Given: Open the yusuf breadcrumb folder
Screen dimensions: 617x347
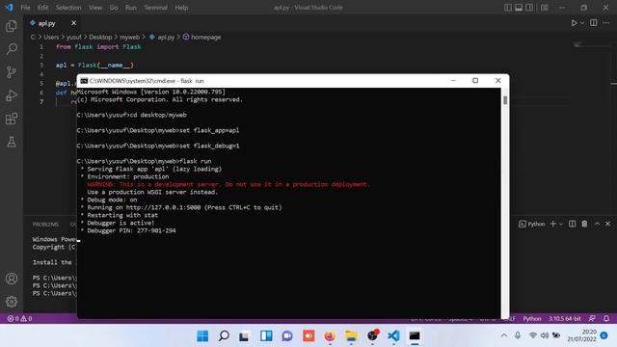Looking at the screenshot, I should [x=73, y=37].
